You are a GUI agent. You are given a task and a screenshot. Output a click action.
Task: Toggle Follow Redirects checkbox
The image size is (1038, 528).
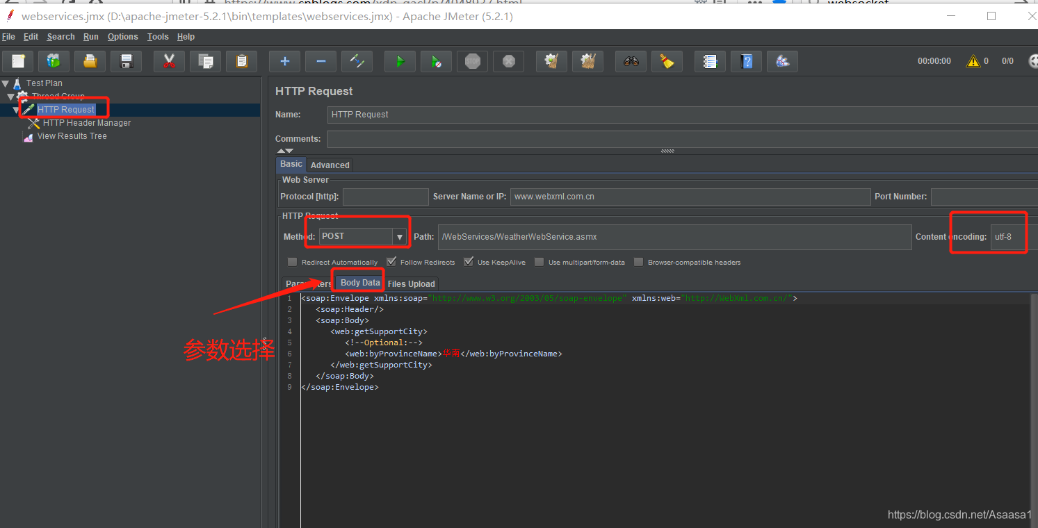coord(391,262)
